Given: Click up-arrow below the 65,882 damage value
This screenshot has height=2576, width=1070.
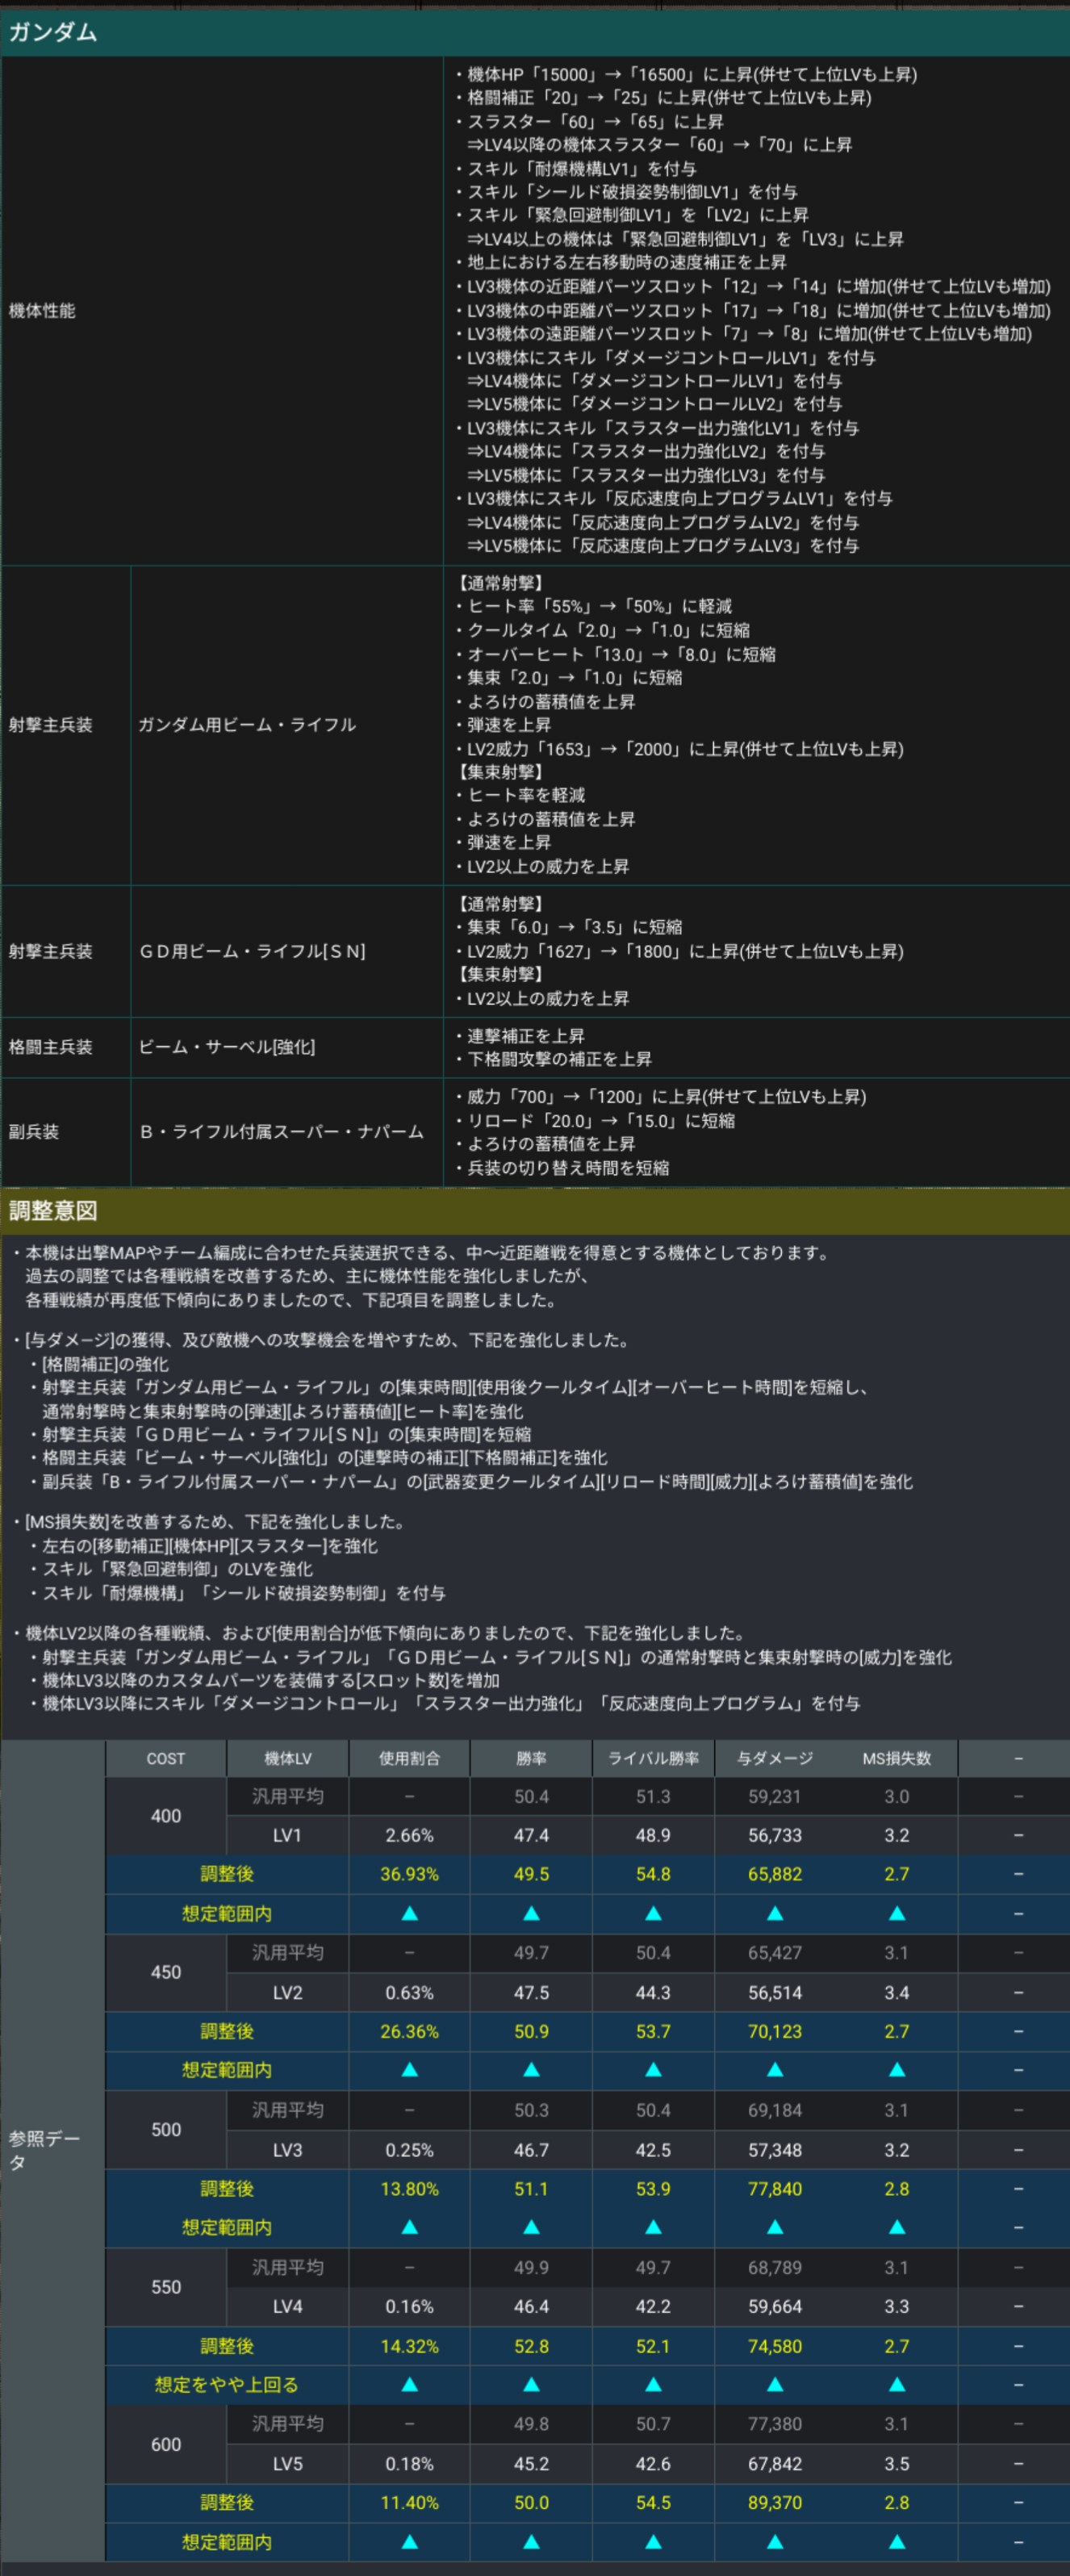Looking at the screenshot, I should pyautogui.click(x=775, y=1914).
